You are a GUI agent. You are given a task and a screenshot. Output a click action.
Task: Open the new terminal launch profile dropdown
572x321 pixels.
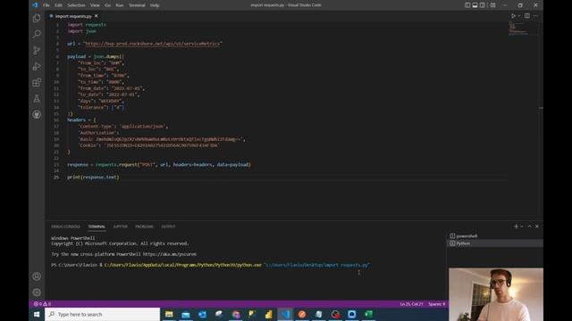click(522, 226)
